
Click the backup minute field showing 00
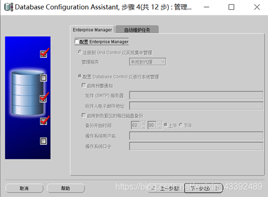(152, 125)
